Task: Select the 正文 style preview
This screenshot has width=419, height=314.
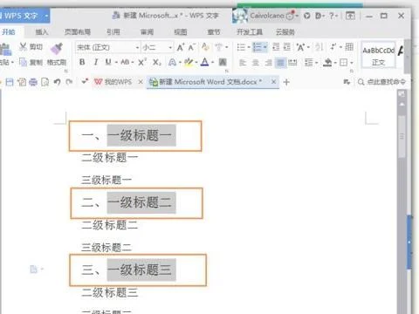Action: click(378, 55)
